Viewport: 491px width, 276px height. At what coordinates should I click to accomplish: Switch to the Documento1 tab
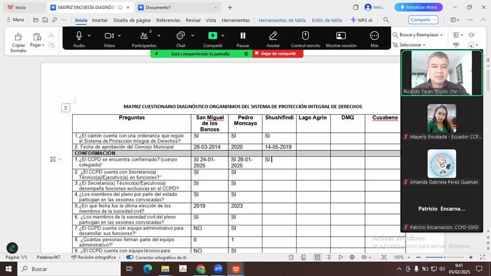[x=177, y=7]
